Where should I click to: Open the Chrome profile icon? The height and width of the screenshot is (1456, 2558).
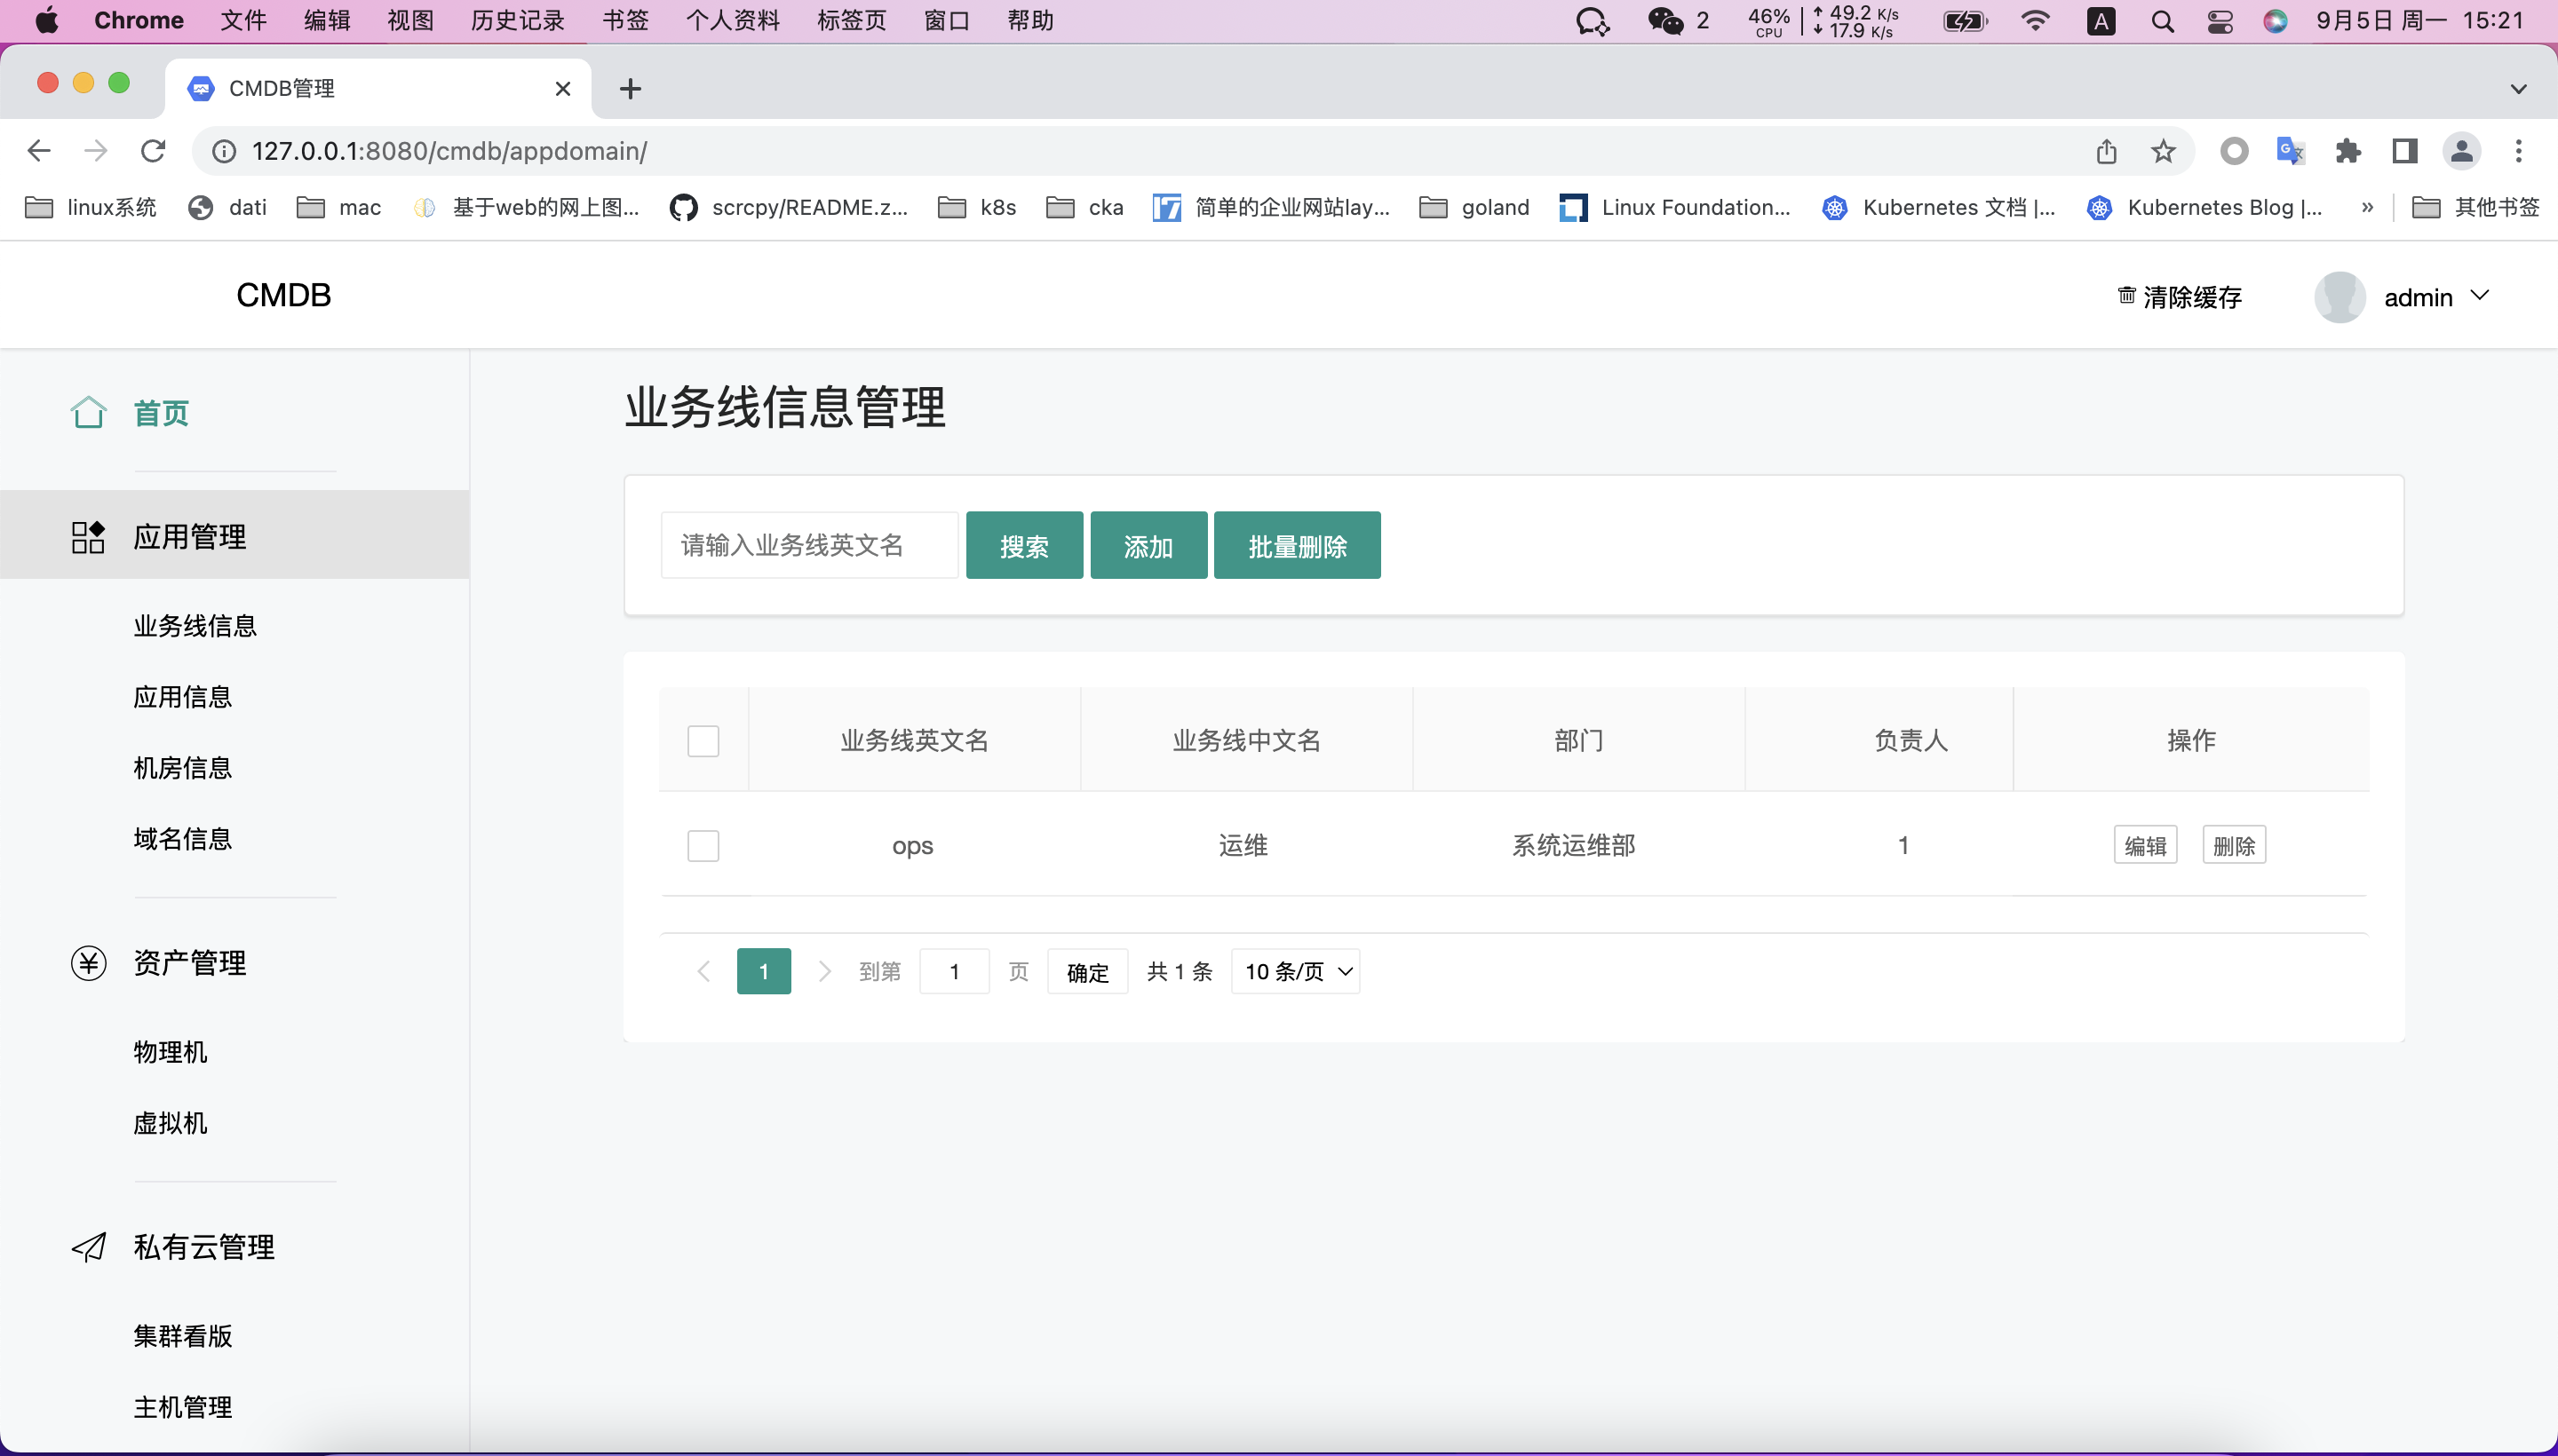click(2462, 151)
